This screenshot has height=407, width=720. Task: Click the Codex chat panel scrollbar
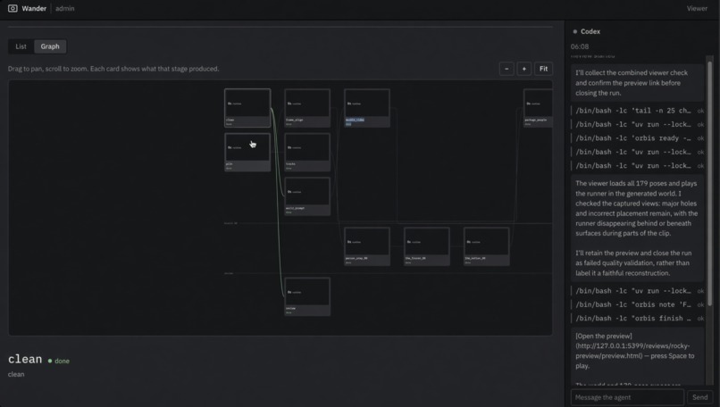(710, 184)
